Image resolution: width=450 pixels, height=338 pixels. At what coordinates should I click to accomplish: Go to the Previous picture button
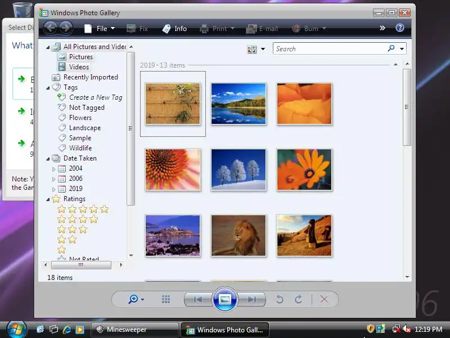coord(199,299)
